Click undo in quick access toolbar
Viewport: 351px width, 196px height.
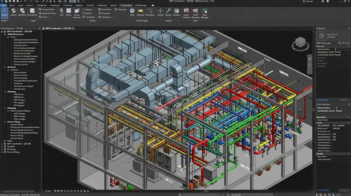click(x=25, y=1)
